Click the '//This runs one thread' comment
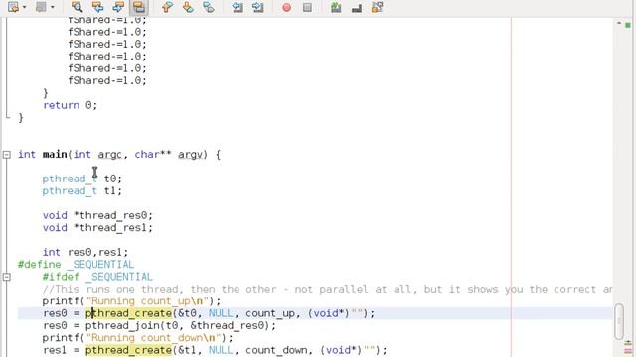This screenshot has width=636, height=357. point(327,289)
